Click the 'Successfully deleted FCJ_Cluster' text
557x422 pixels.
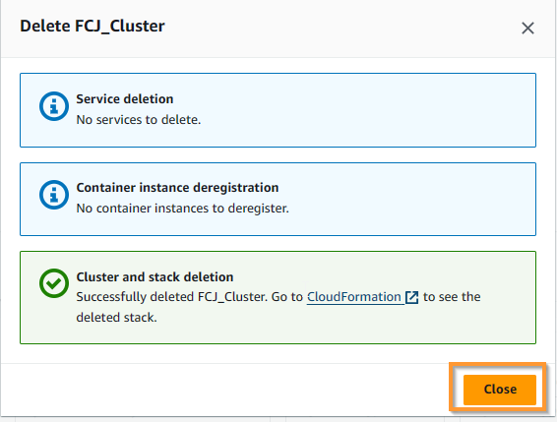(x=171, y=297)
